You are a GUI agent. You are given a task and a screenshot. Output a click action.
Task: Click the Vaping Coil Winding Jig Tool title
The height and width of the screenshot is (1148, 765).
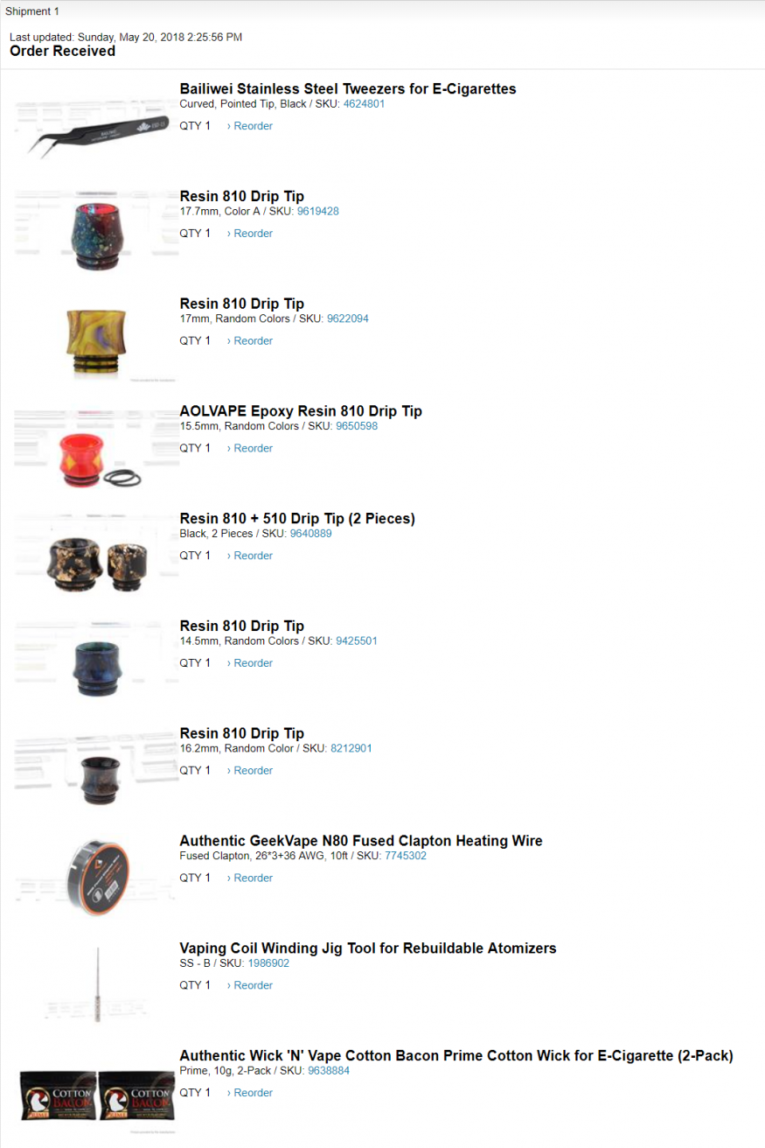368,948
